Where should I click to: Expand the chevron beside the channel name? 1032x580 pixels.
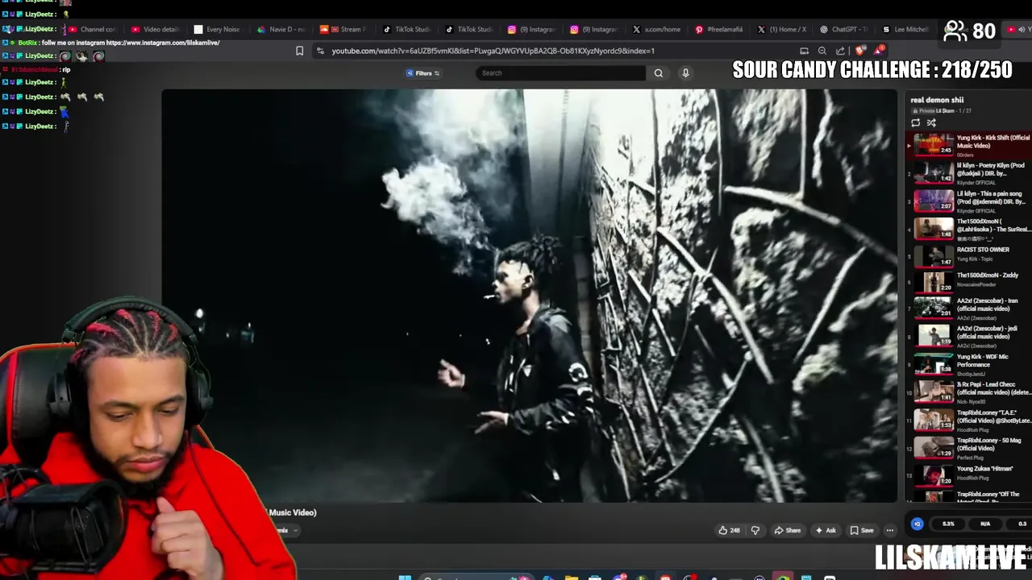(x=295, y=530)
